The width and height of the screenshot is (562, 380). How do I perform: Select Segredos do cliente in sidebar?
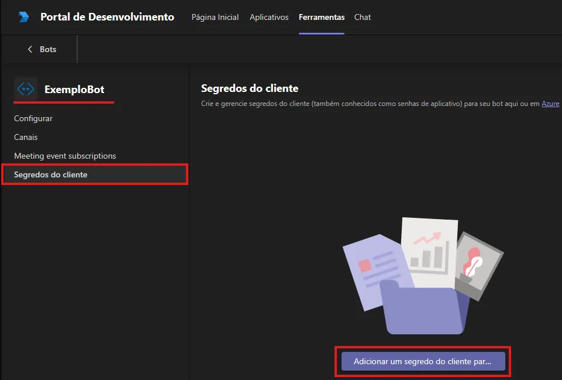[x=95, y=174]
